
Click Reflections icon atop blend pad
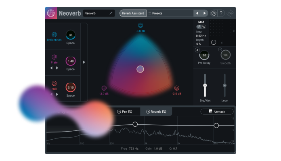(x=140, y=25)
